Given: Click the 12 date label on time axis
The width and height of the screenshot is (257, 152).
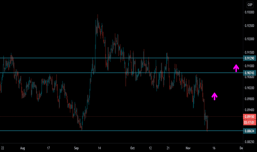Looking at the screenshot, I should pos(150,148).
